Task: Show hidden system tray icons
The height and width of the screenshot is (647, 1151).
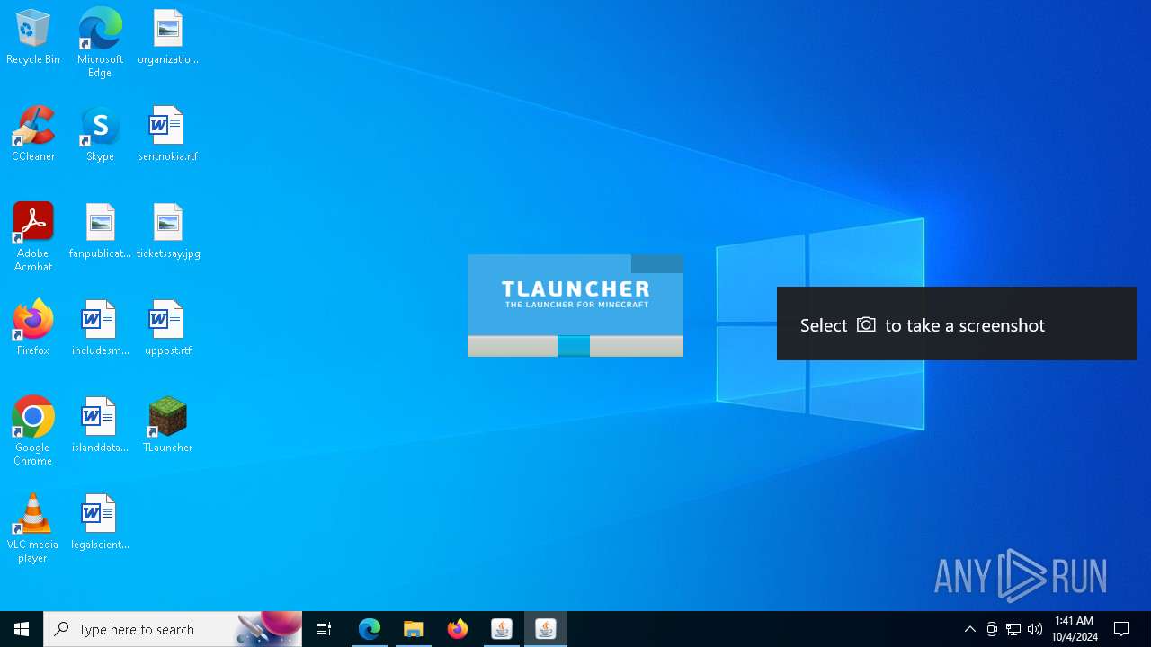Action: (x=970, y=629)
